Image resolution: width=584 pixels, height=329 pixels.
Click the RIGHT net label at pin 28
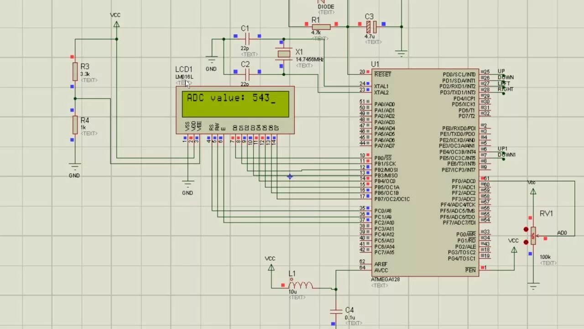(x=506, y=90)
